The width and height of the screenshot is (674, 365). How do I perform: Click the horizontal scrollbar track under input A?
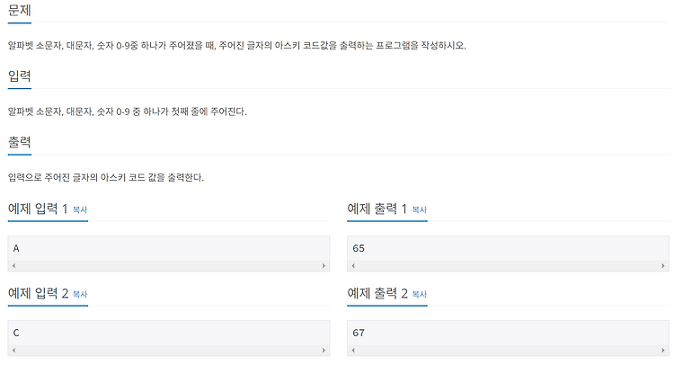(x=169, y=266)
